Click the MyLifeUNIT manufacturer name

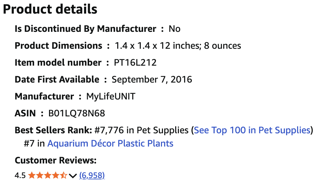point(111,96)
